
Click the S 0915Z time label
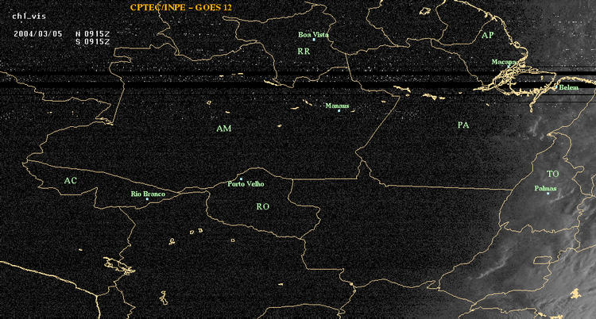93,42
